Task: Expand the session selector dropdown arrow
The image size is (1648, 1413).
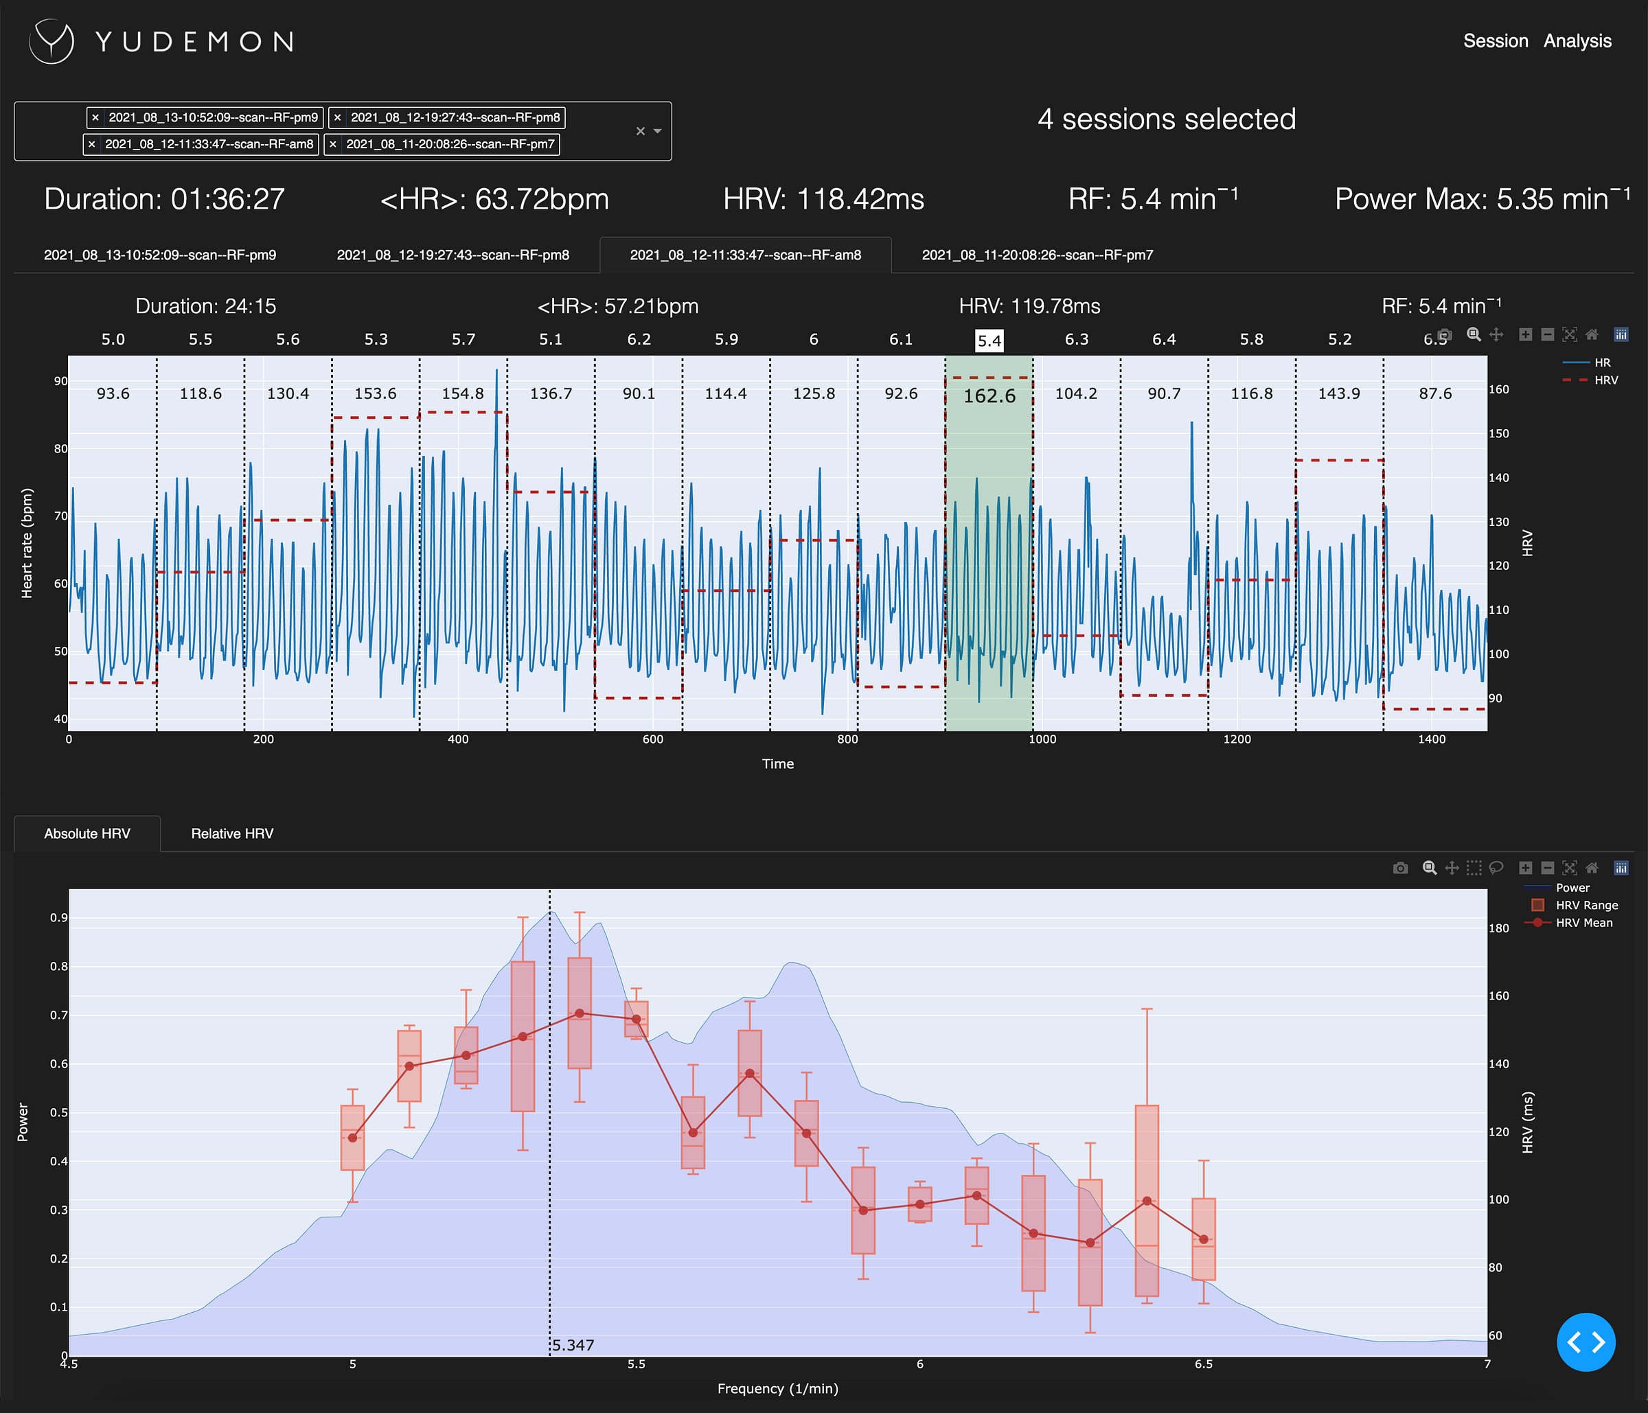Action: 658,131
